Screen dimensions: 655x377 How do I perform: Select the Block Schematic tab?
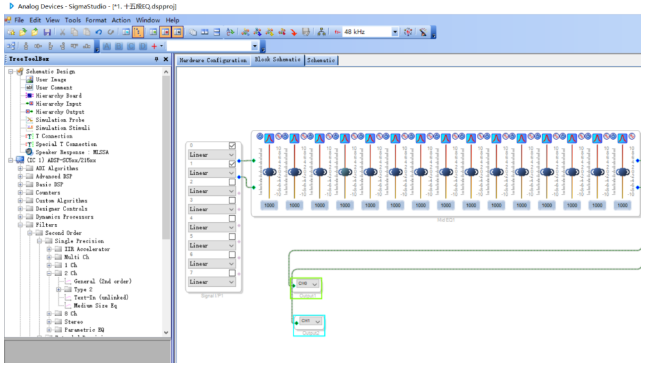click(278, 60)
